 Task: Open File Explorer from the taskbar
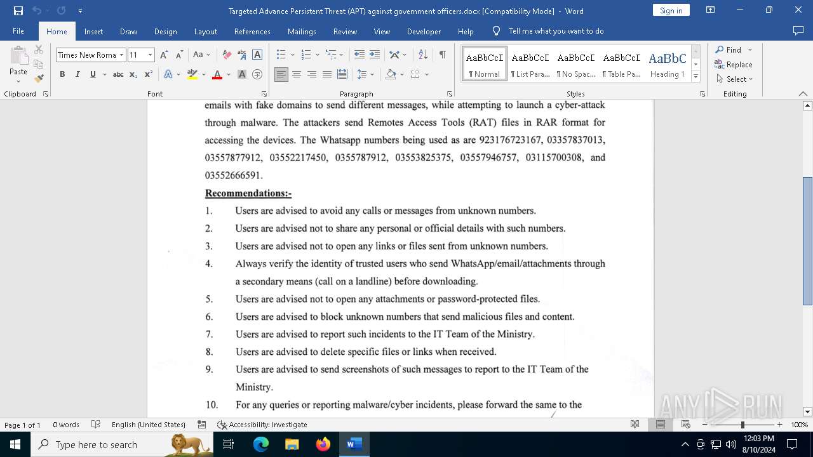tap(292, 444)
